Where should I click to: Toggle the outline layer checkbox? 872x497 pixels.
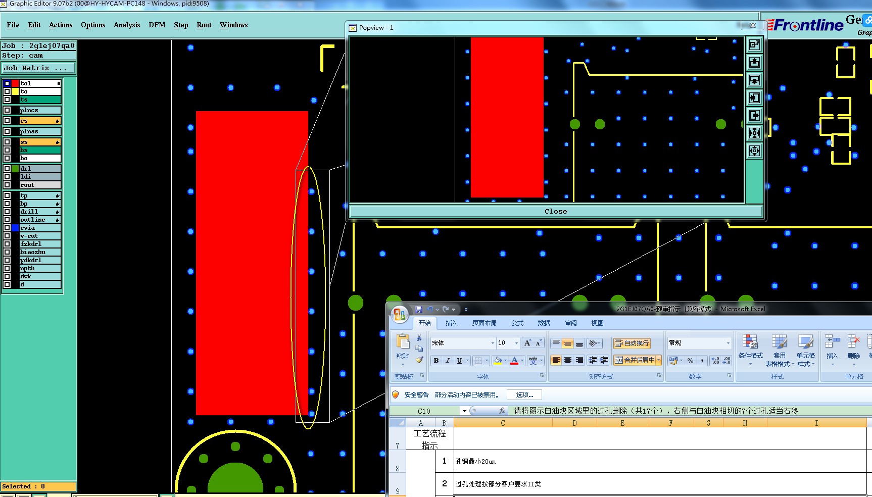coord(7,220)
